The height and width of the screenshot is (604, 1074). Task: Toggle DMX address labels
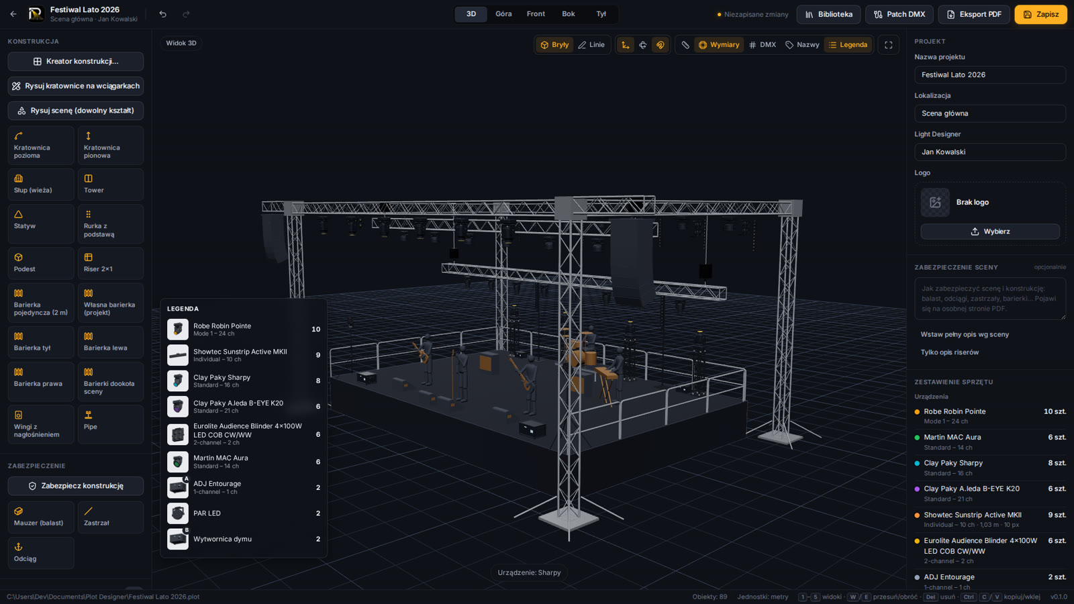click(x=763, y=45)
